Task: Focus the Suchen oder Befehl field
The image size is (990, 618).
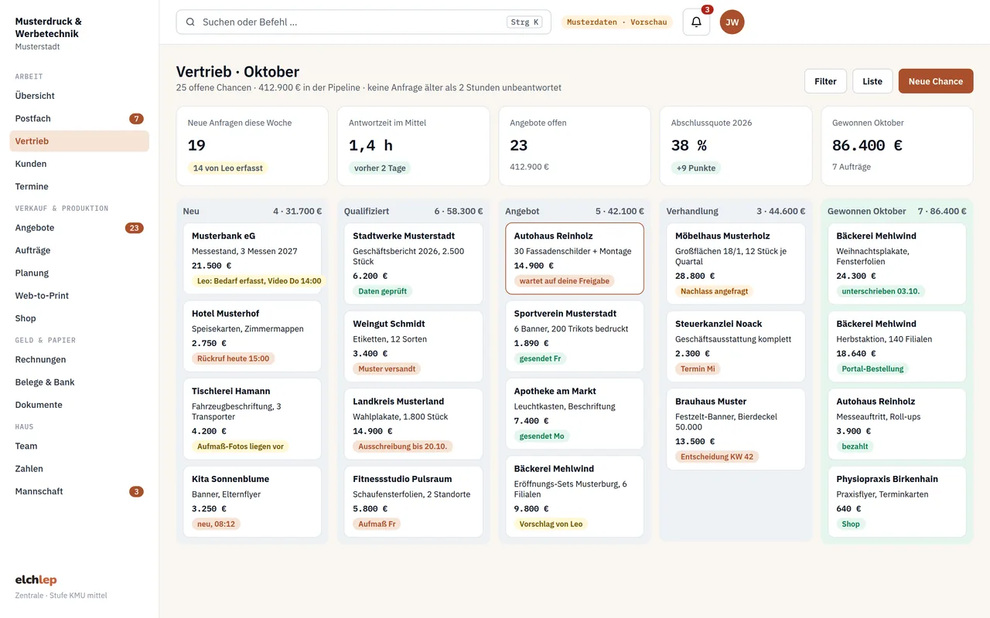Action: click(364, 22)
